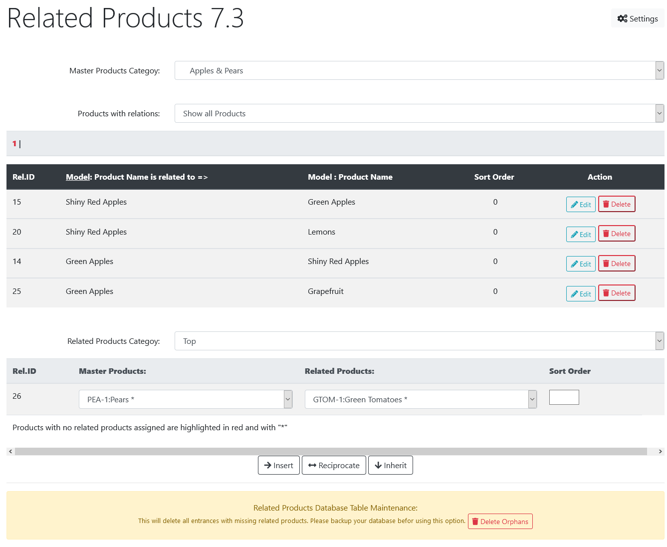Click the Insert button

[279, 465]
